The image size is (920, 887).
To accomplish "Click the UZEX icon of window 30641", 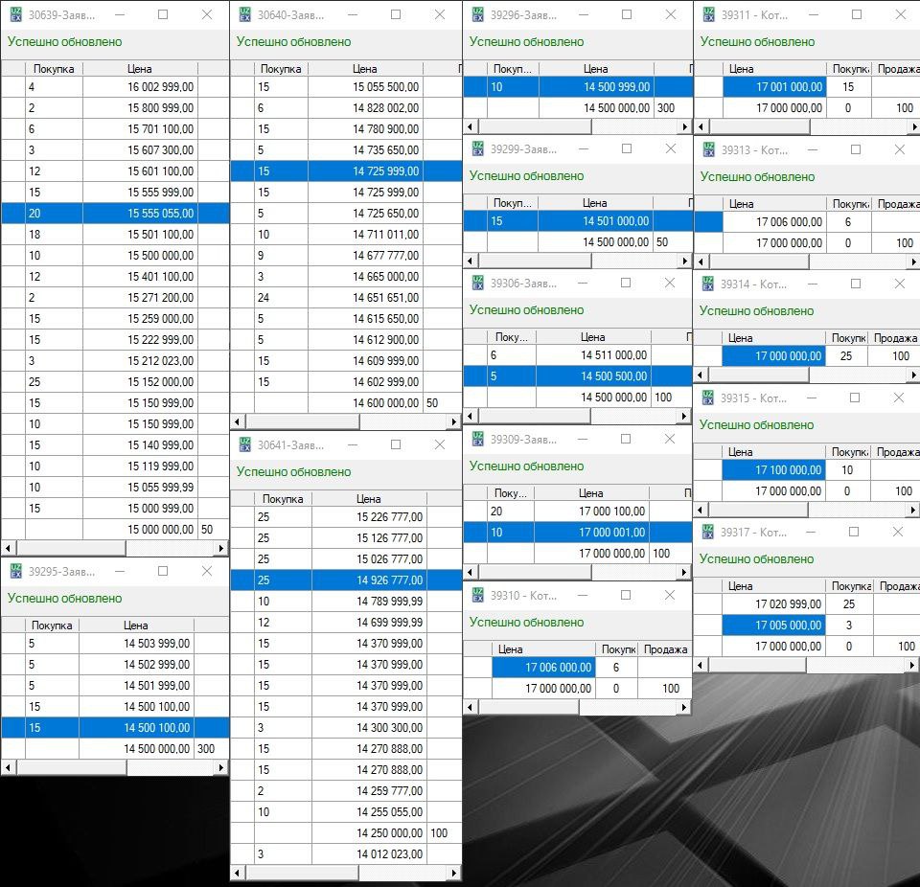I will 245,444.
